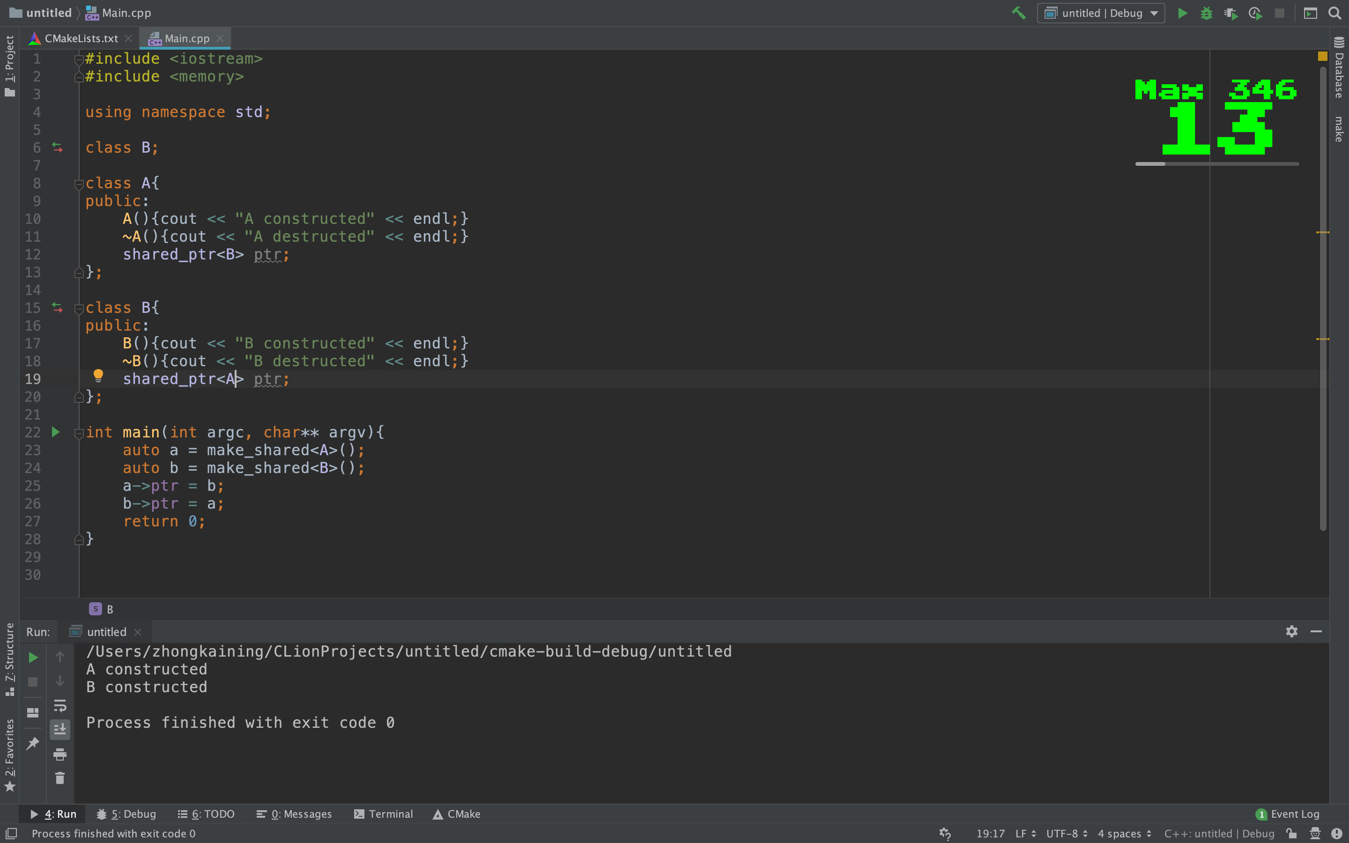Open Search Everywhere magnifier

(x=1334, y=13)
